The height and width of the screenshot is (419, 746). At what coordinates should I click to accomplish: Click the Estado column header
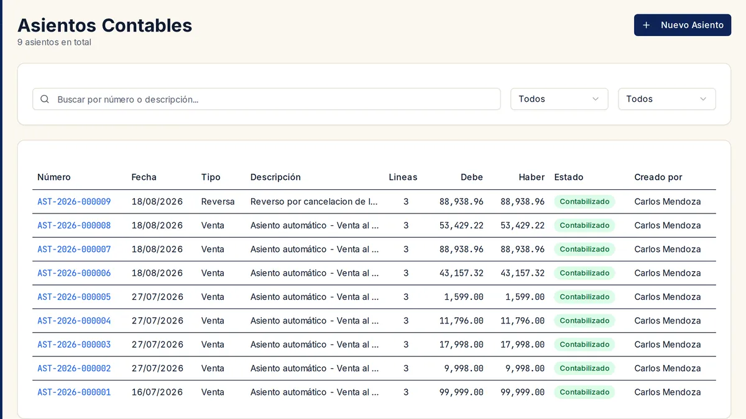[x=569, y=178]
